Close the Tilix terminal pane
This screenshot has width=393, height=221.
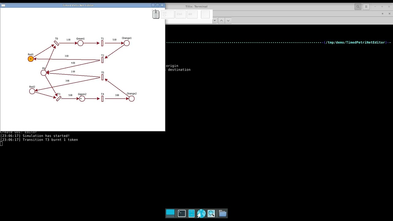point(389,14)
